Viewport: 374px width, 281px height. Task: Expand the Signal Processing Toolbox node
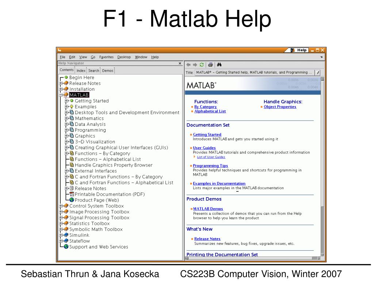61,217
